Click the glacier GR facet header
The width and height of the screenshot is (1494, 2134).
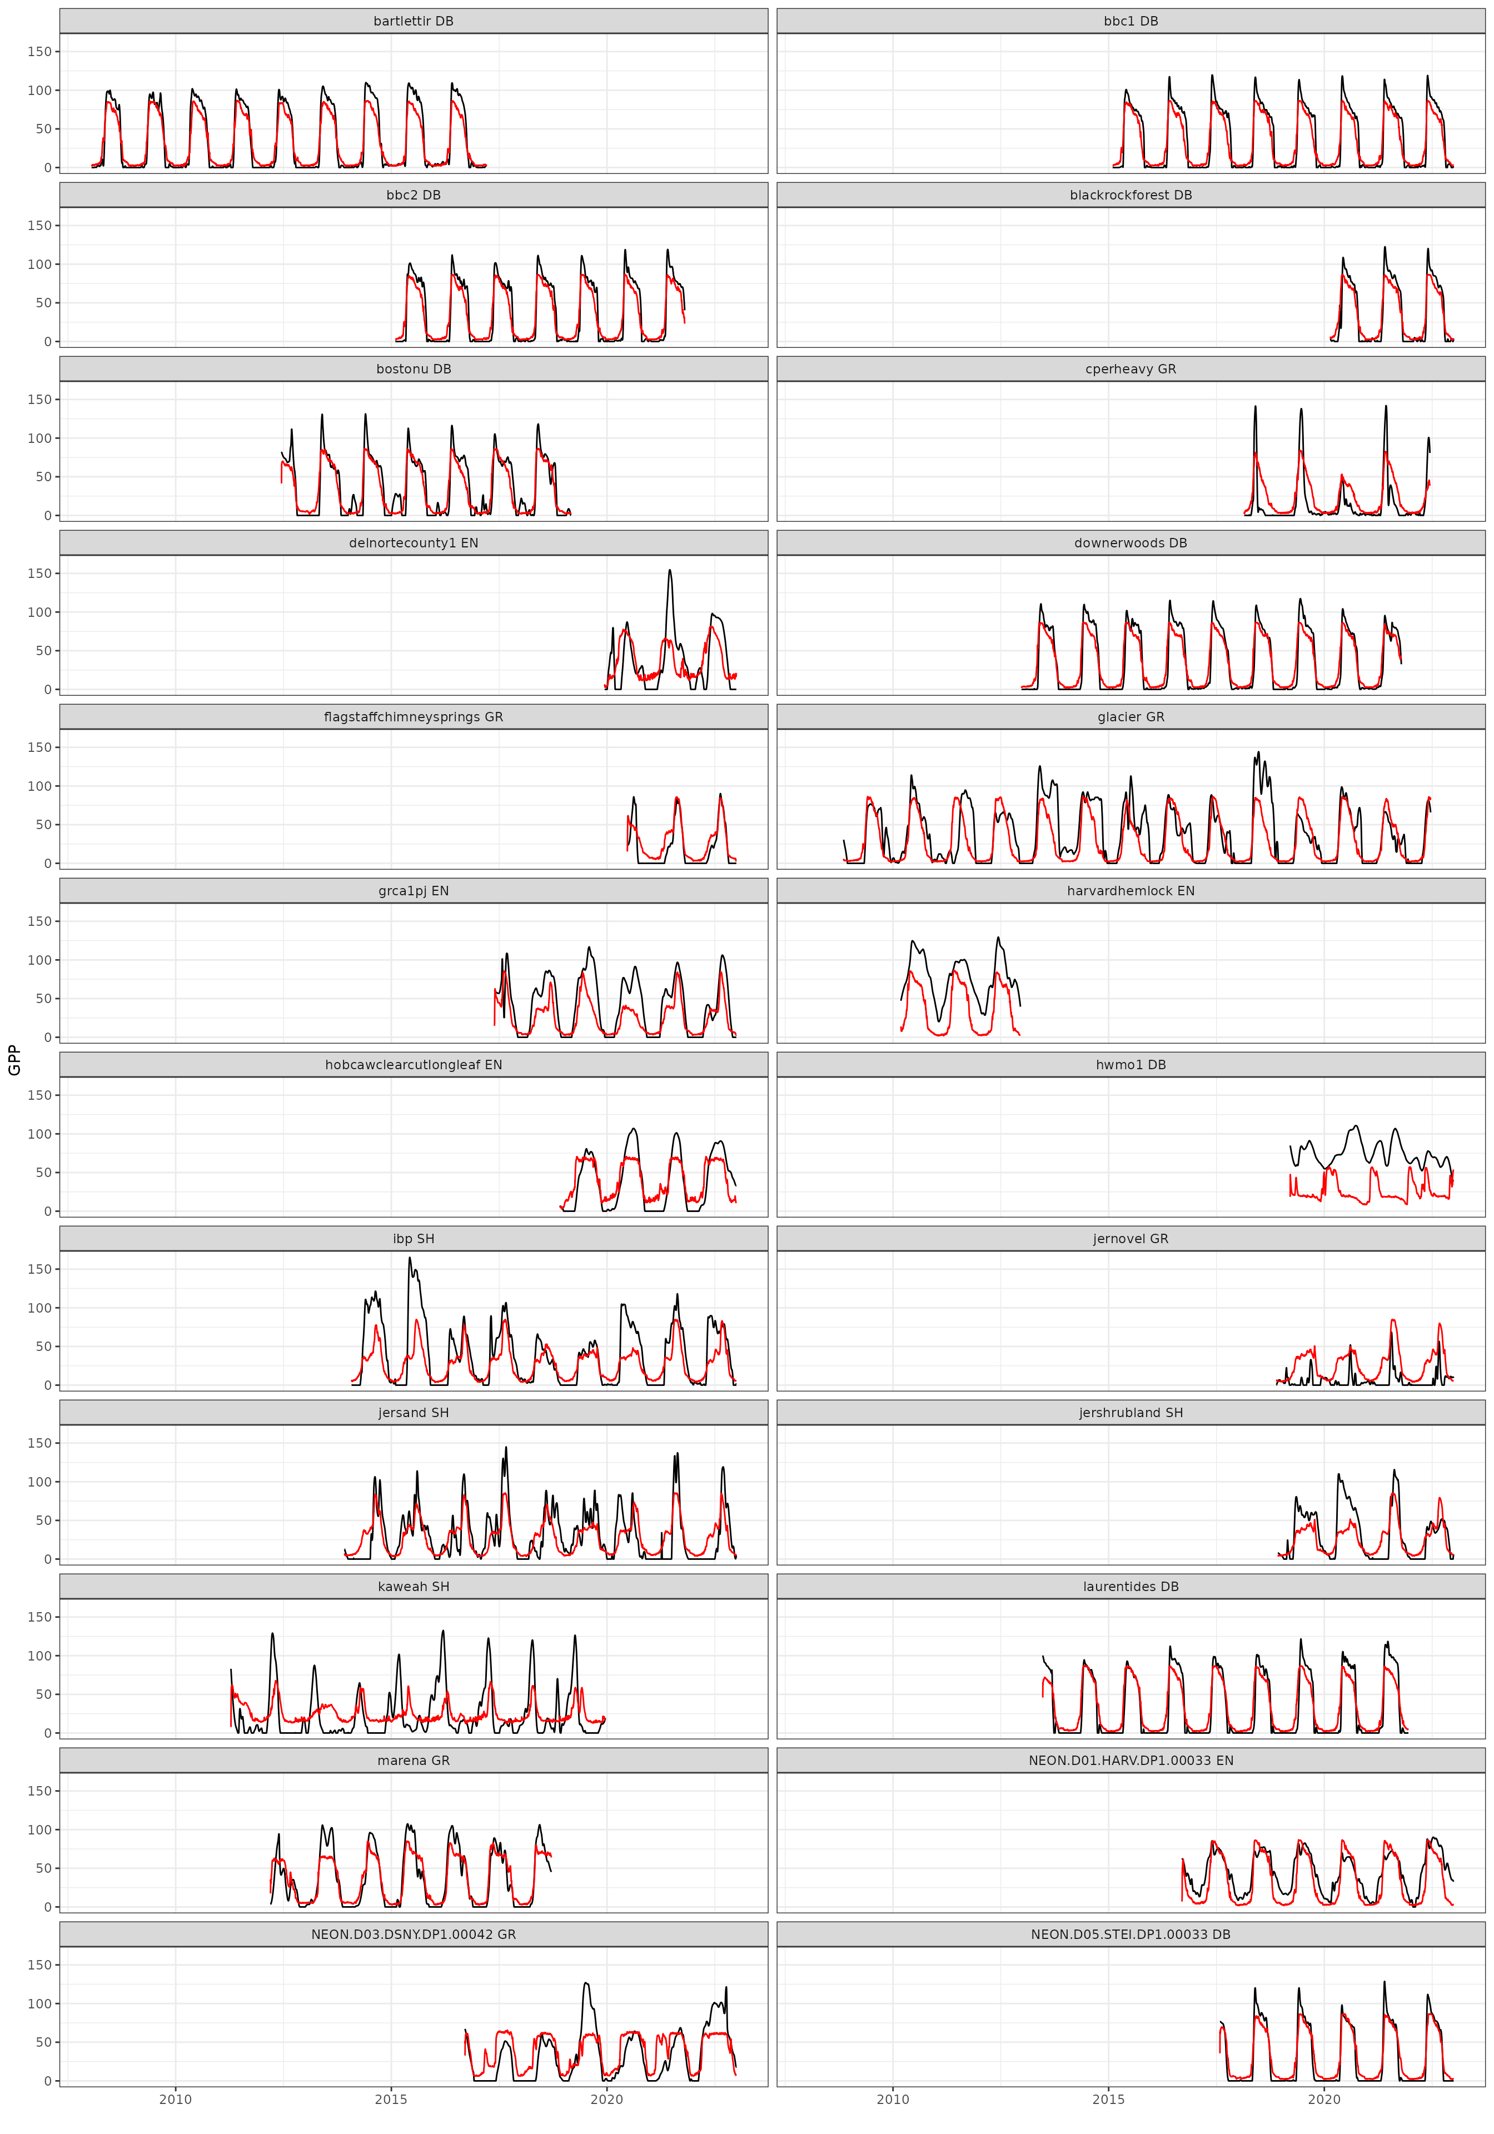tap(1129, 716)
